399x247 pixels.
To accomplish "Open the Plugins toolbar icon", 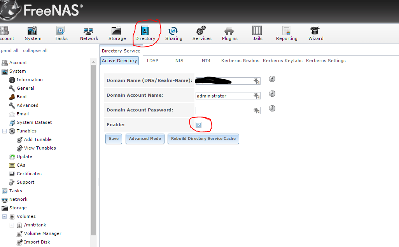I will (229, 33).
